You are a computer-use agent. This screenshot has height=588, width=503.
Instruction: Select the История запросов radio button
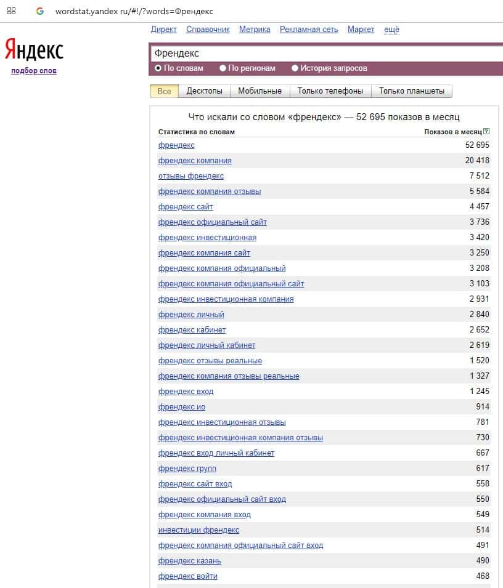[x=295, y=68]
